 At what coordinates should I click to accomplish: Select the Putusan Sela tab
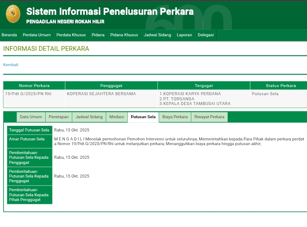pos(143,117)
